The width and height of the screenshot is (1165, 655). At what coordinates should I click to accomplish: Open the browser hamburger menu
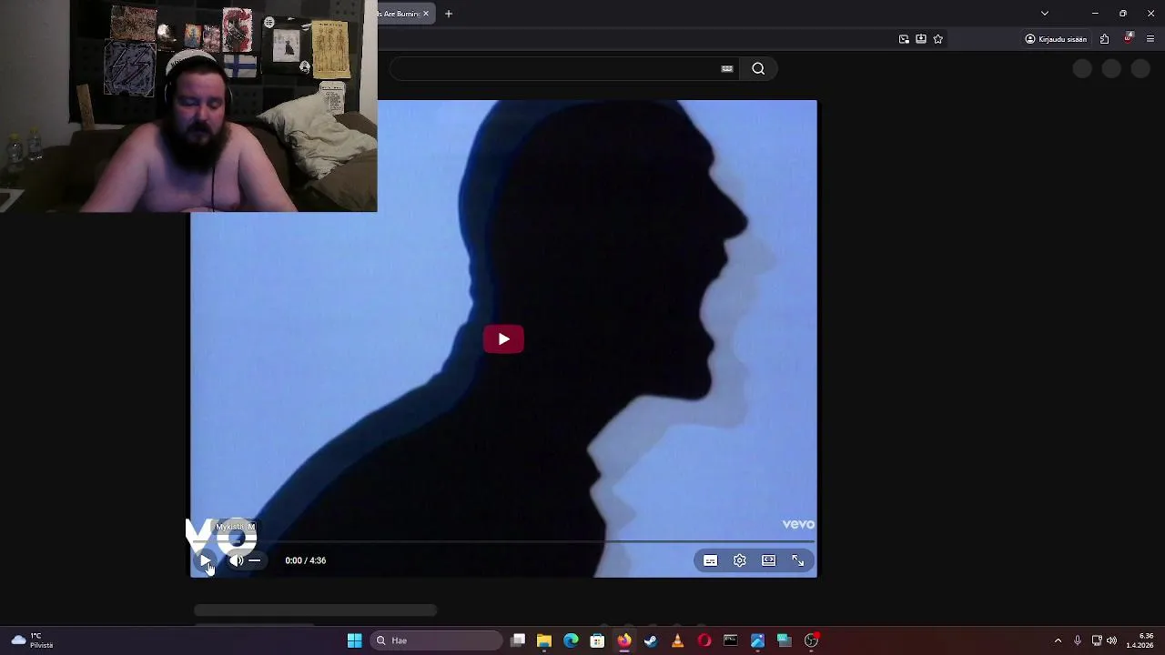1150,39
